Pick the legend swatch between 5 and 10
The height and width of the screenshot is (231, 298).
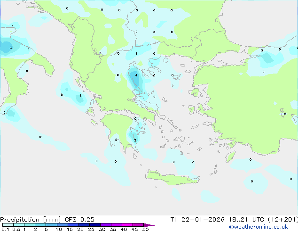point(51,225)
